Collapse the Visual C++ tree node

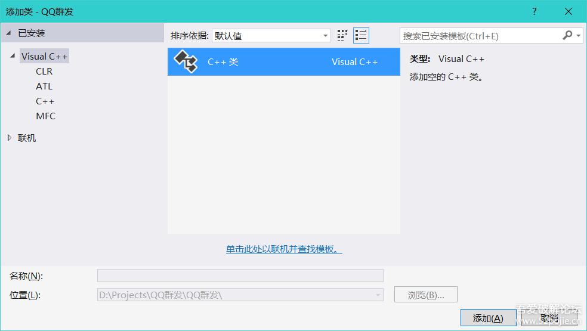tap(13, 56)
